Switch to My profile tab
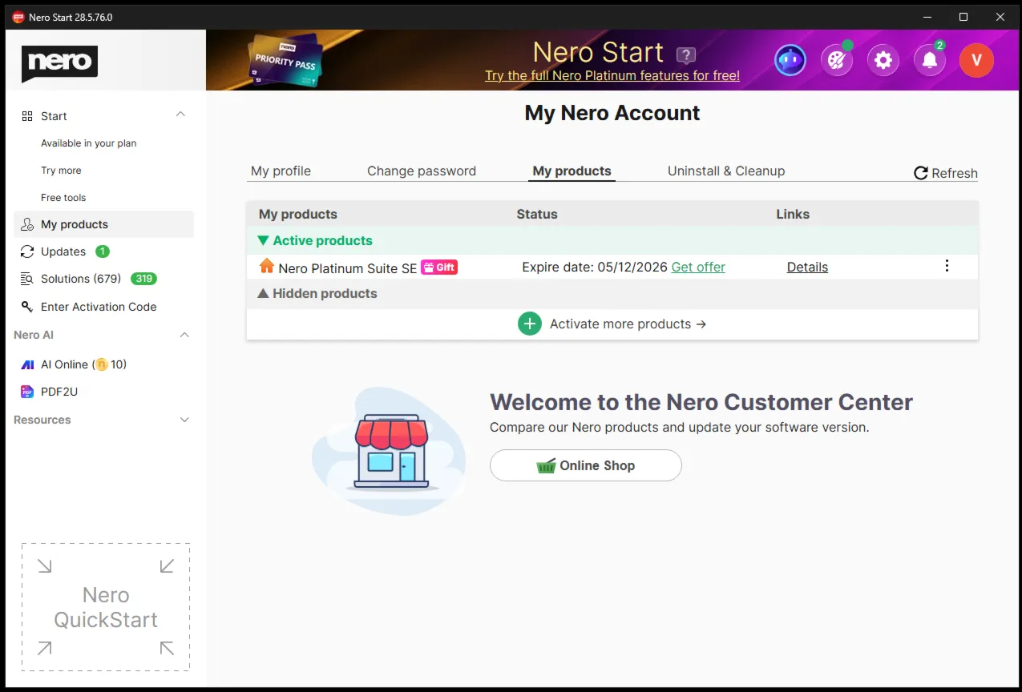This screenshot has height=692, width=1022. (x=281, y=171)
